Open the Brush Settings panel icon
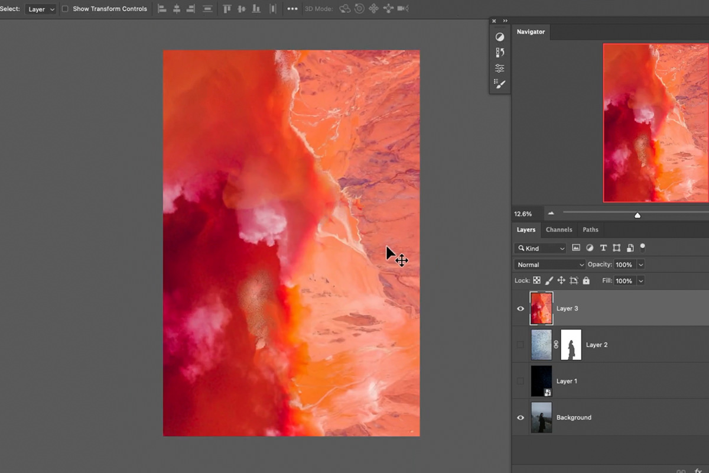Screen dimensions: 709x473 (500, 84)
